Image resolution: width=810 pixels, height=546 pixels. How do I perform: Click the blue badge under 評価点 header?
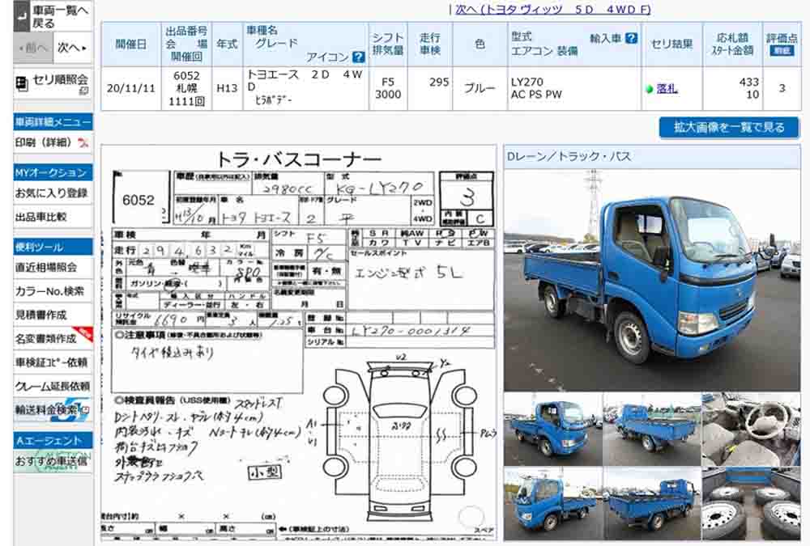(782, 51)
